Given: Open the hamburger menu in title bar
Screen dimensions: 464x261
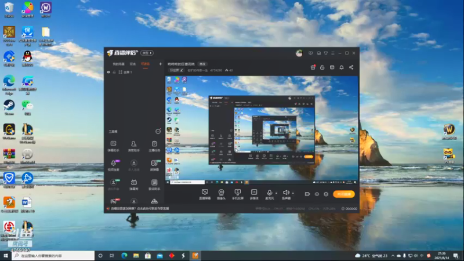Looking at the screenshot, I should point(332,53).
